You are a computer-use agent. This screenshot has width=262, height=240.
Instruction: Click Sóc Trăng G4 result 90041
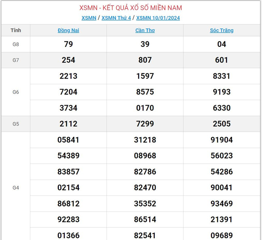point(222,188)
